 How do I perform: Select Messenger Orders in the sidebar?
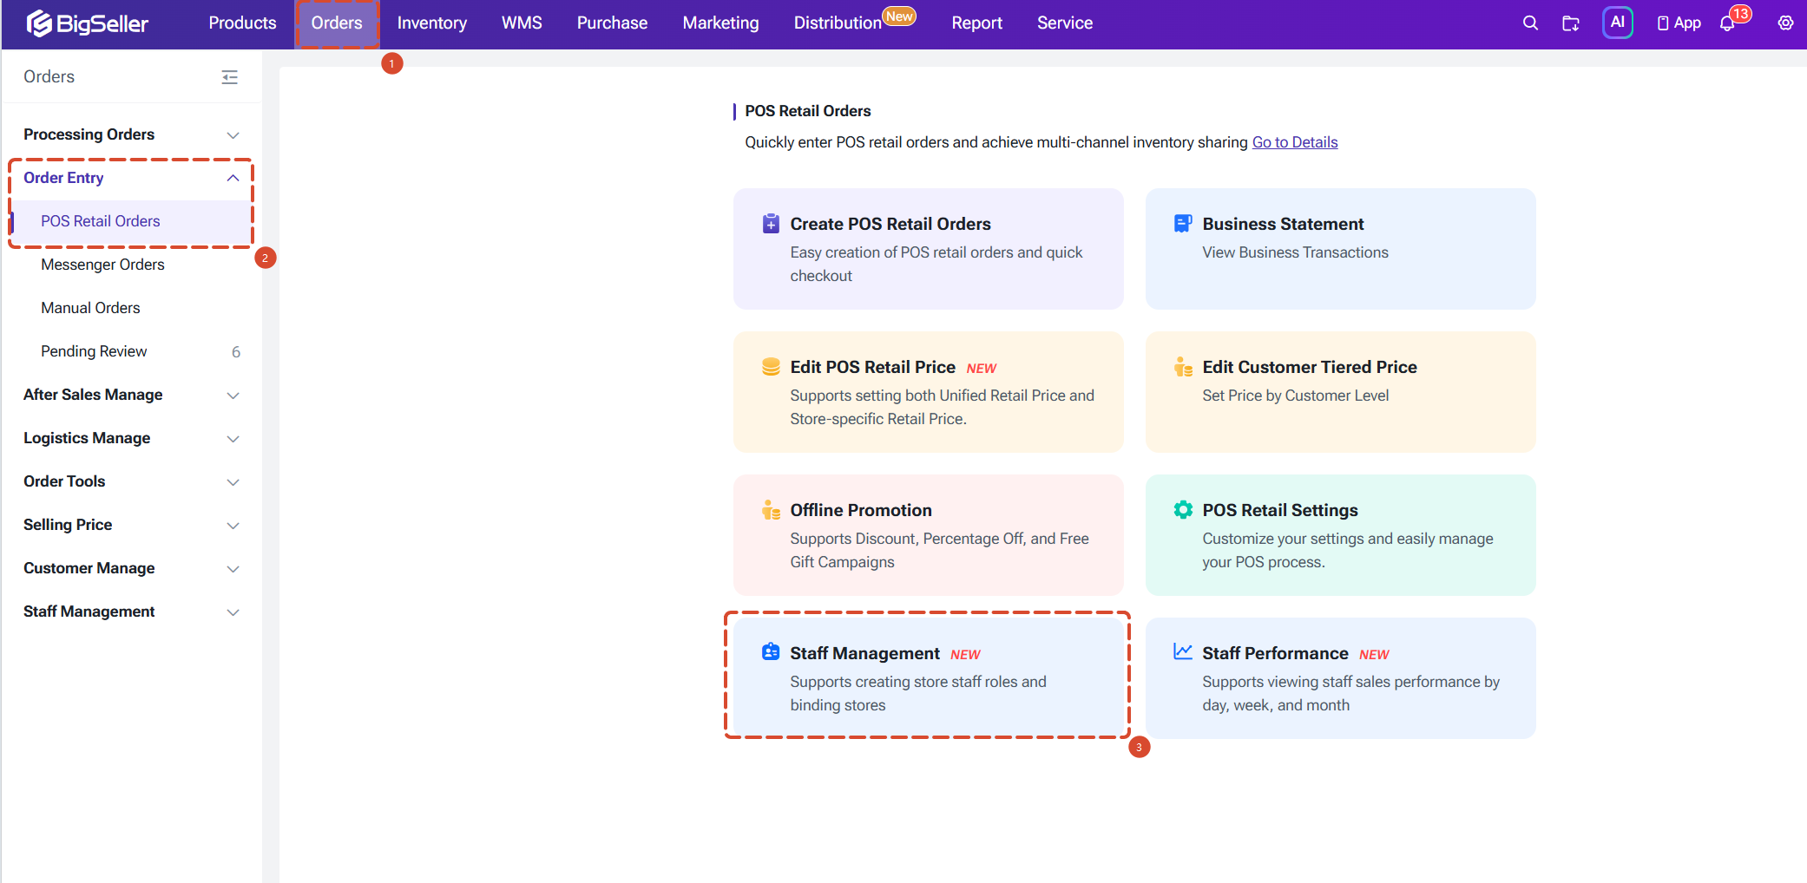(102, 265)
